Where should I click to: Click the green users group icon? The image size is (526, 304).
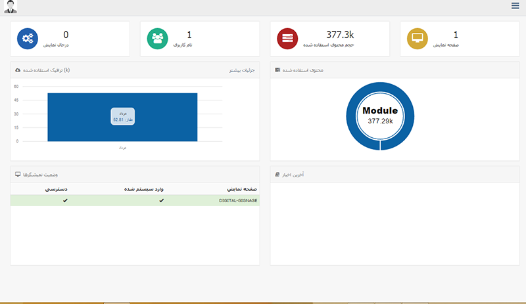coord(157,39)
